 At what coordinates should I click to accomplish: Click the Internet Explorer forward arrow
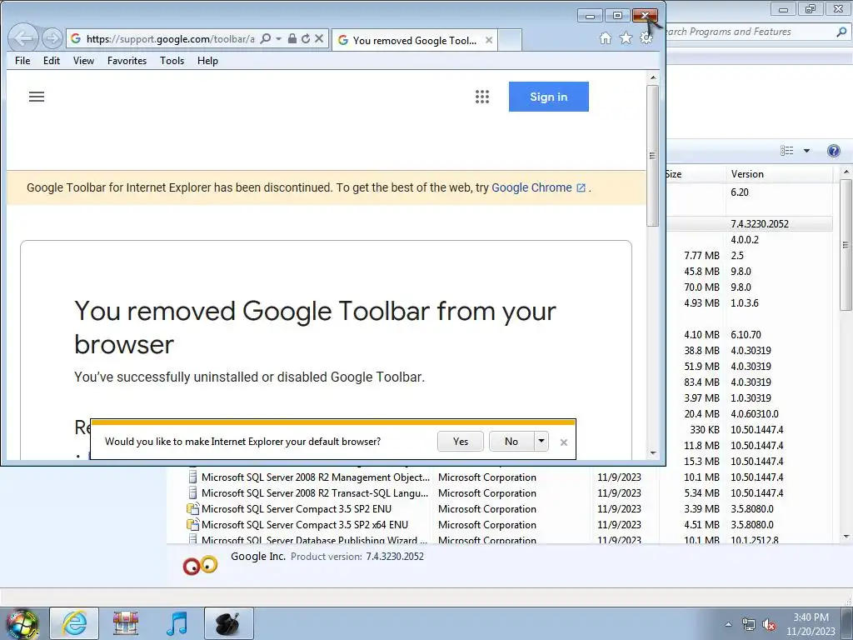[52, 38]
